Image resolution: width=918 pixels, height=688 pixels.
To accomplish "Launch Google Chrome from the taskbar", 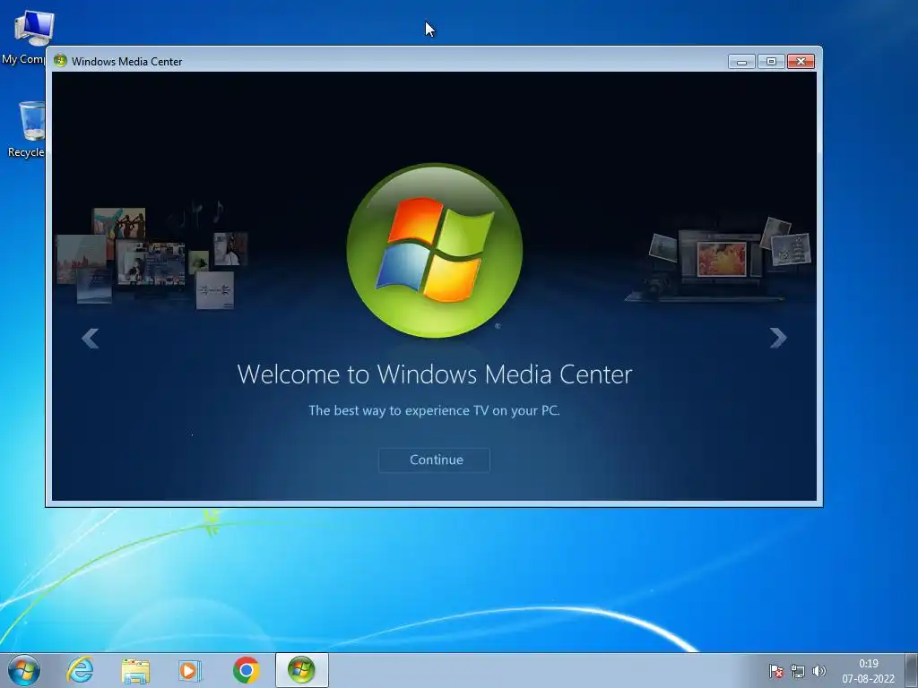I will pos(247,670).
